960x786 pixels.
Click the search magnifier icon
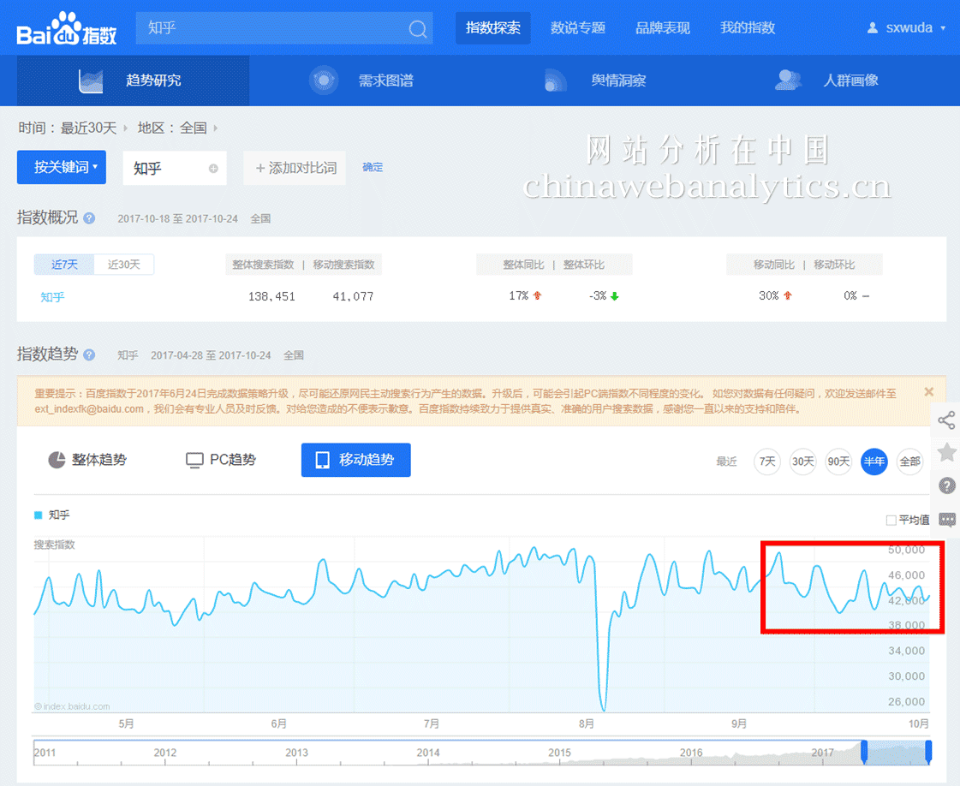[417, 29]
